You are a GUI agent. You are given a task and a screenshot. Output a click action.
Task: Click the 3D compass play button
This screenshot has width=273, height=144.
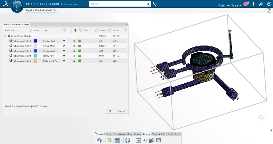(17, 6)
